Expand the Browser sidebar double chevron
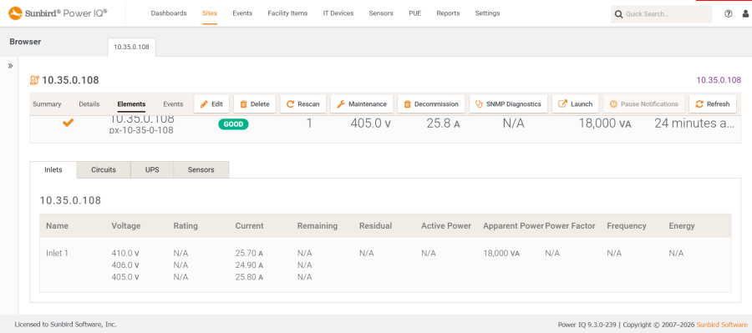752x333 pixels. click(10, 66)
